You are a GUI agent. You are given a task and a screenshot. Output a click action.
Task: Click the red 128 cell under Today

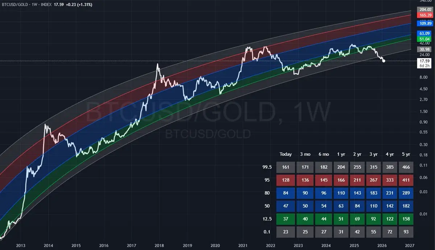pyautogui.click(x=286, y=181)
